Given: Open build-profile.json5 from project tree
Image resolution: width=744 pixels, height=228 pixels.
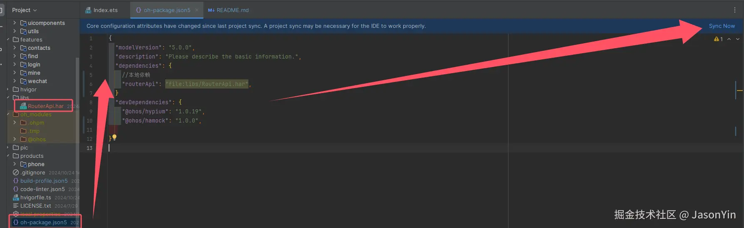Looking at the screenshot, I should pyautogui.click(x=44, y=181).
